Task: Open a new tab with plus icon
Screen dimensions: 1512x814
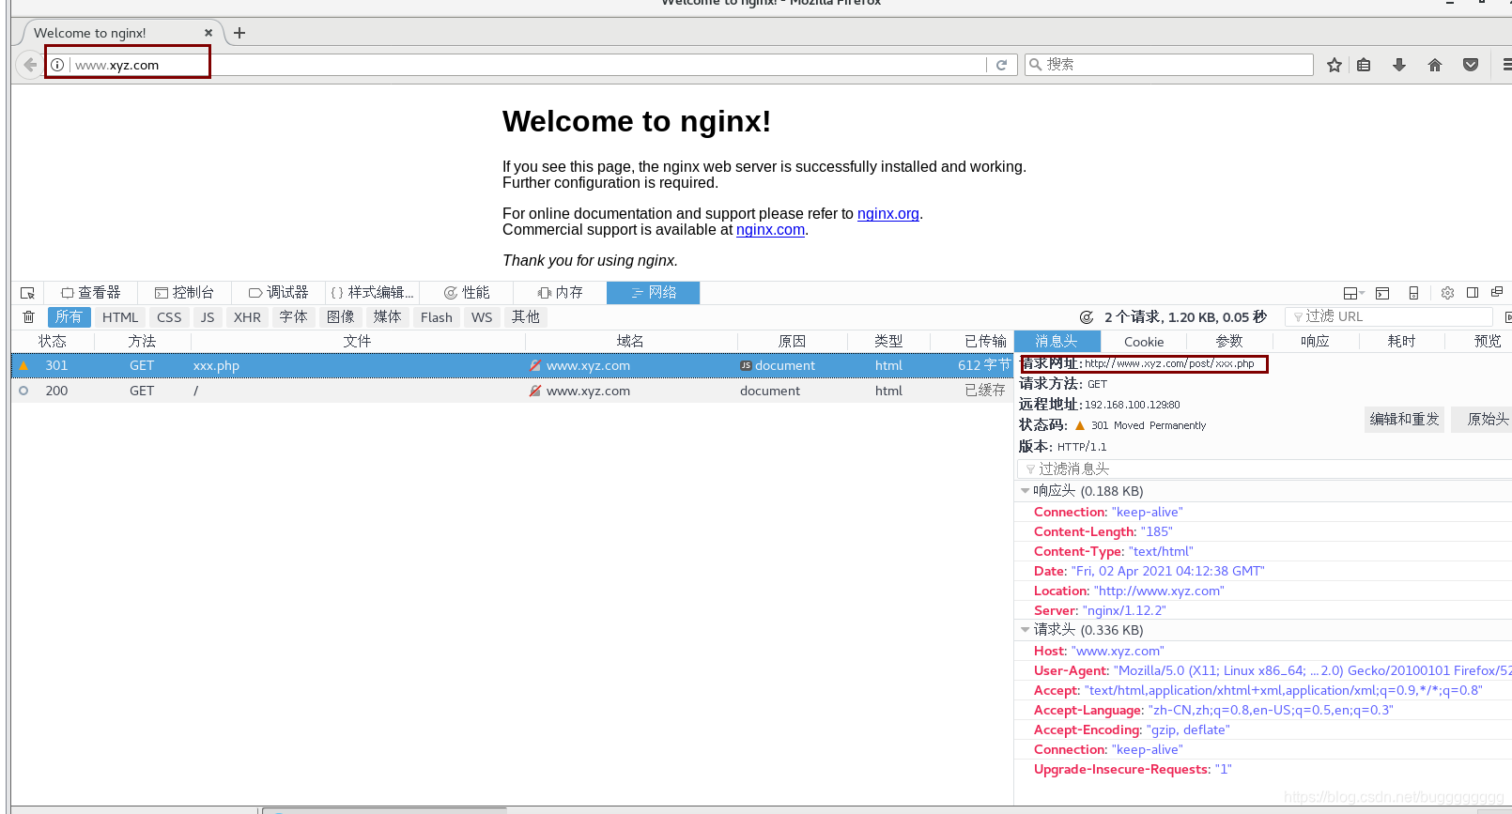Action: (239, 33)
